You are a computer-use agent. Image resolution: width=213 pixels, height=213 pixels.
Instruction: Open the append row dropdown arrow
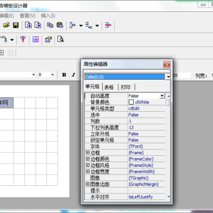97,25
